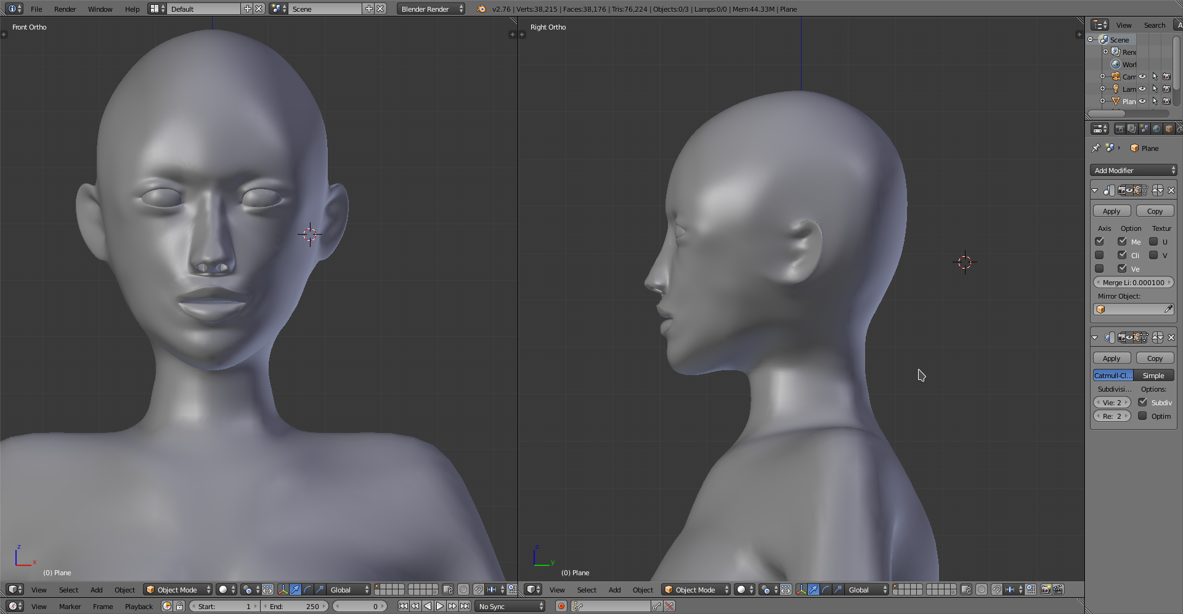Click the eyedropper in Mirror Object field
Screen dimensions: 1183x614
pos(1168,309)
